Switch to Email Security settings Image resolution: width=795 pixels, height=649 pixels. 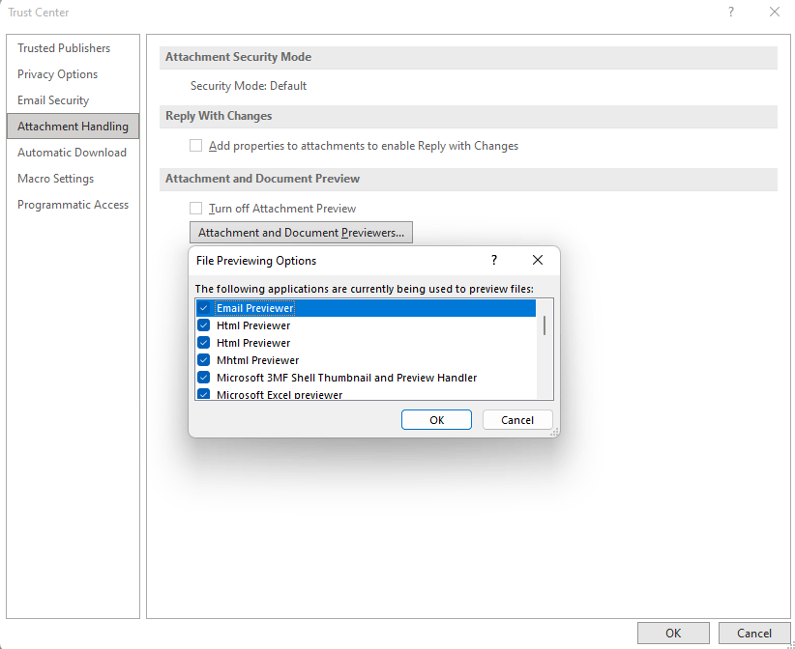point(54,99)
